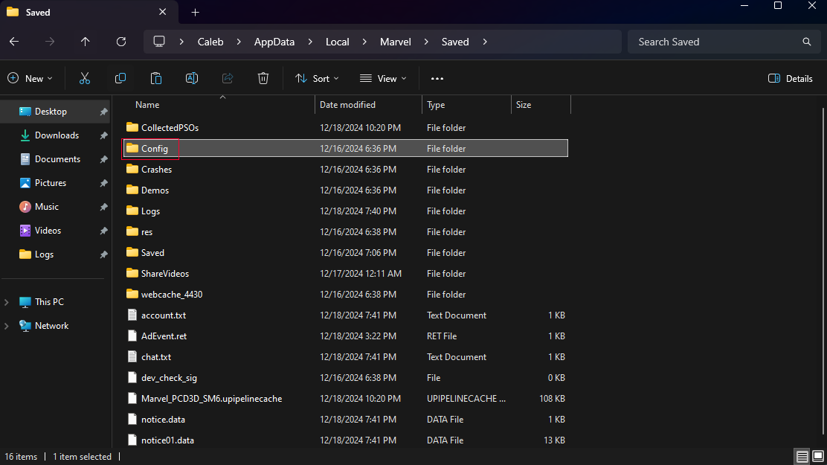
Task: Select Marvel_PCD3D_SM6.upipelinecache file
Action: click(x=345, y=399)
